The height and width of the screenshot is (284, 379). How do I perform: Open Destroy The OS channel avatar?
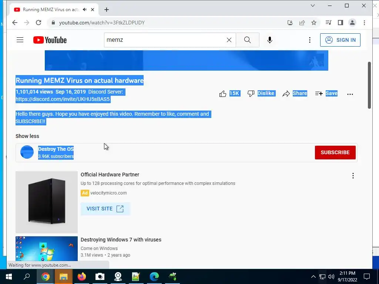click(27, 152)
